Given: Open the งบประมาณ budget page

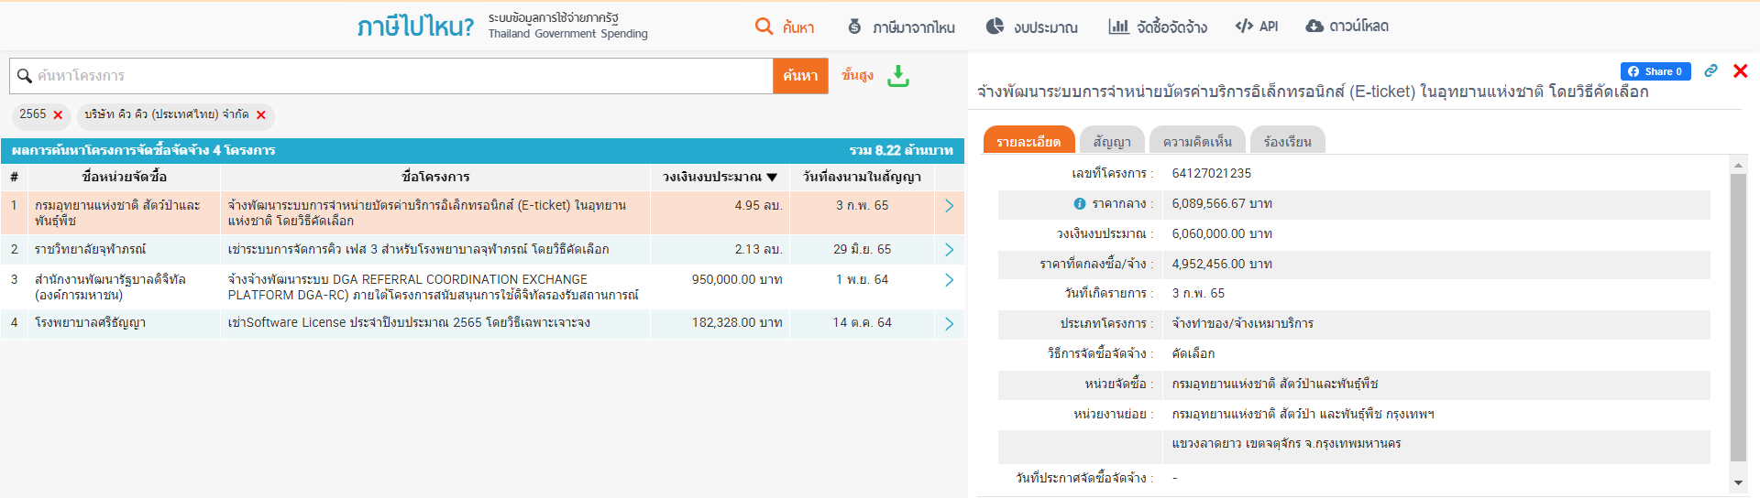Looking at the screenshot, I should coord(1031,27).
